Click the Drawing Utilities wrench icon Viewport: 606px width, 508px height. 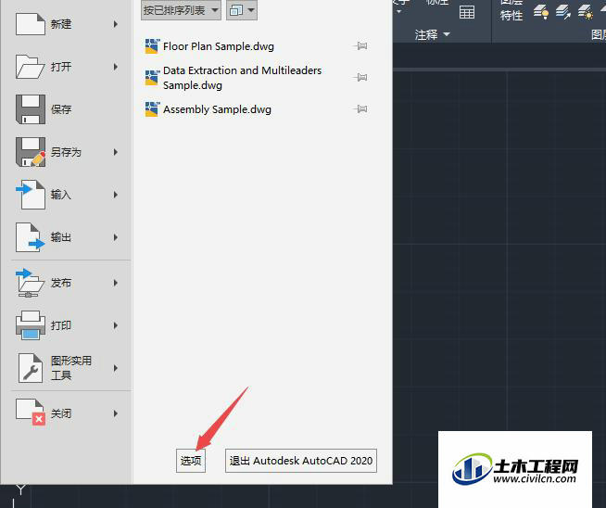[31, 368]
